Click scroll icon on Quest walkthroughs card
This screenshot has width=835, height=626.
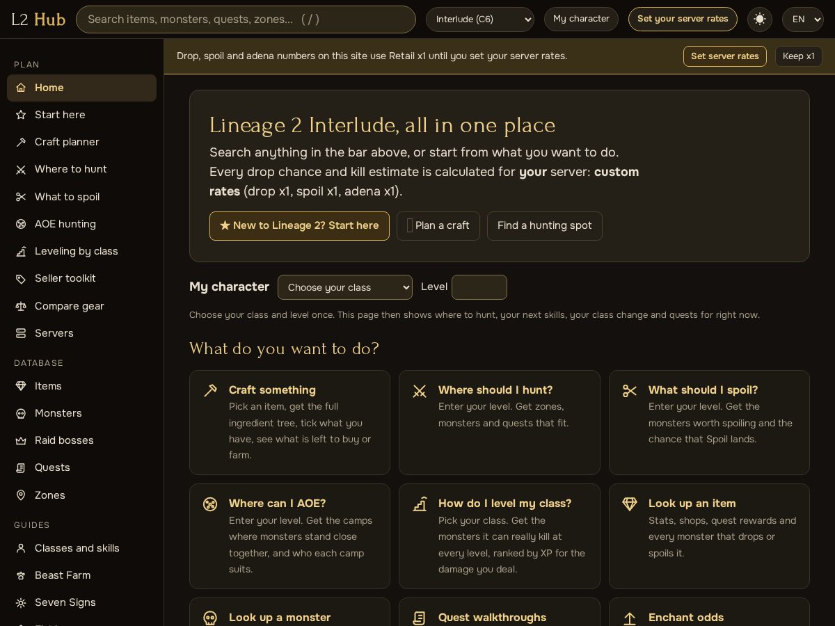pos(420,618)
